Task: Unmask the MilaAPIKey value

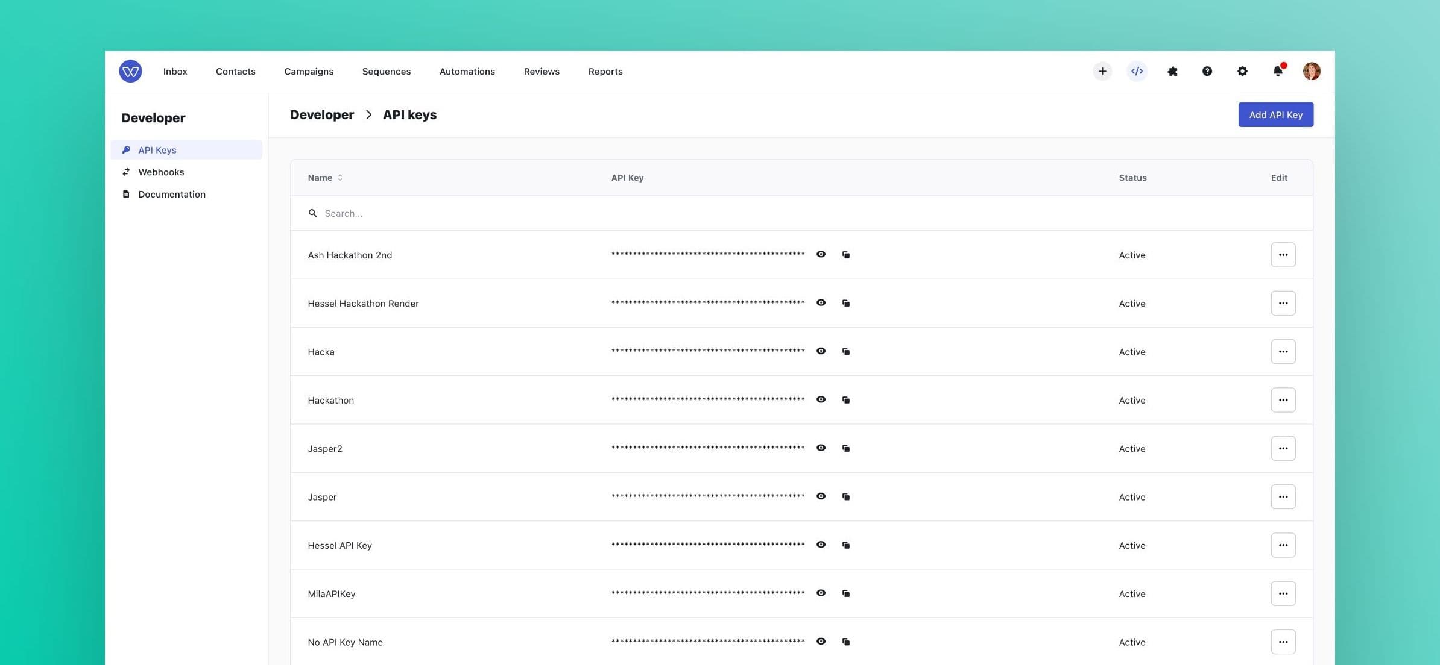Action: click(x=821, y=593)
